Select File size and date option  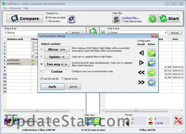click(46, 17)
